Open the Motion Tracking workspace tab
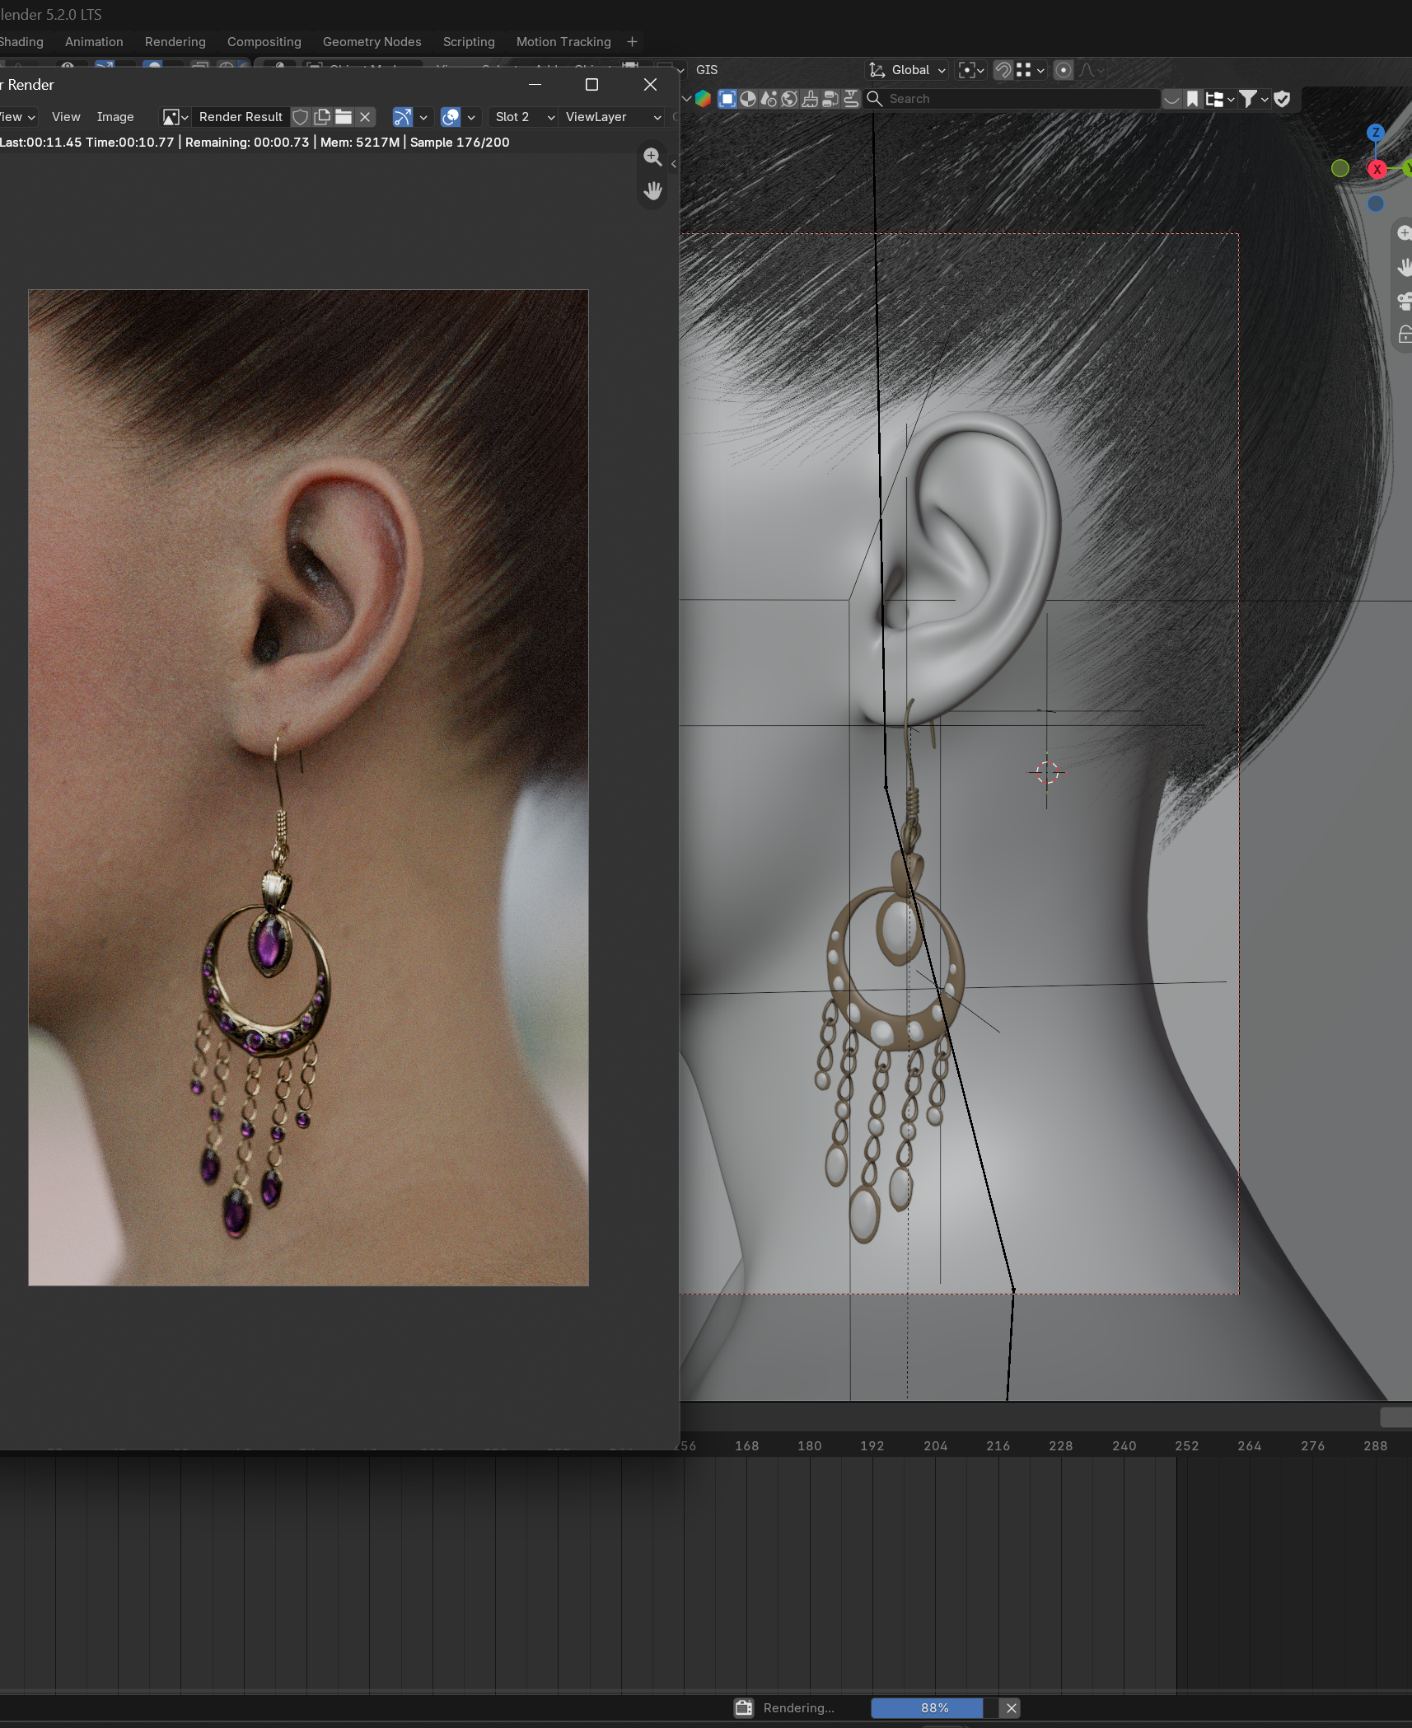1412x1728 pixels. (x=563, y=42)
